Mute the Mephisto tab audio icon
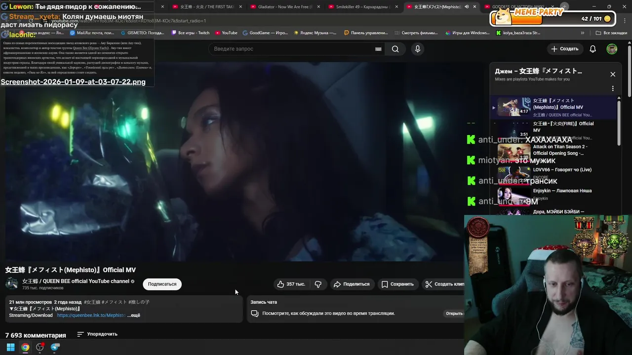The image size is (632, 355). pyautogui.click(x=466, y=7)
